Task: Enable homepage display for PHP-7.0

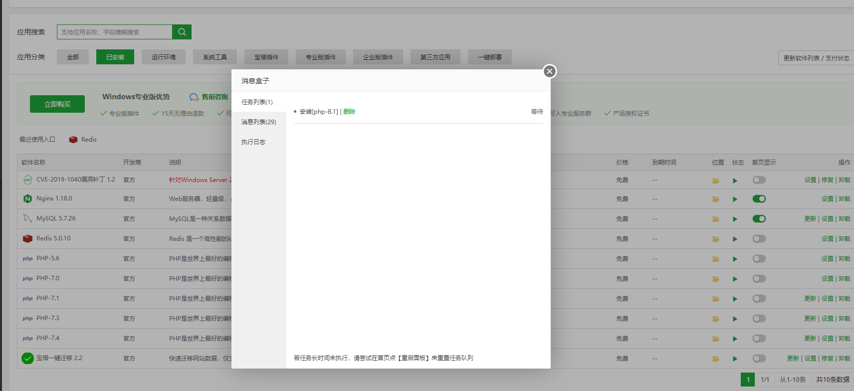Action: [759, 278]
